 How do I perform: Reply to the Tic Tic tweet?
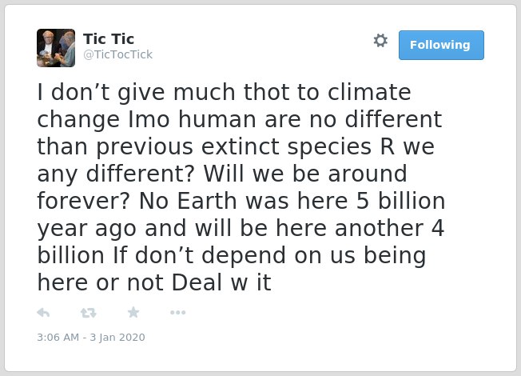click(43, 313)
